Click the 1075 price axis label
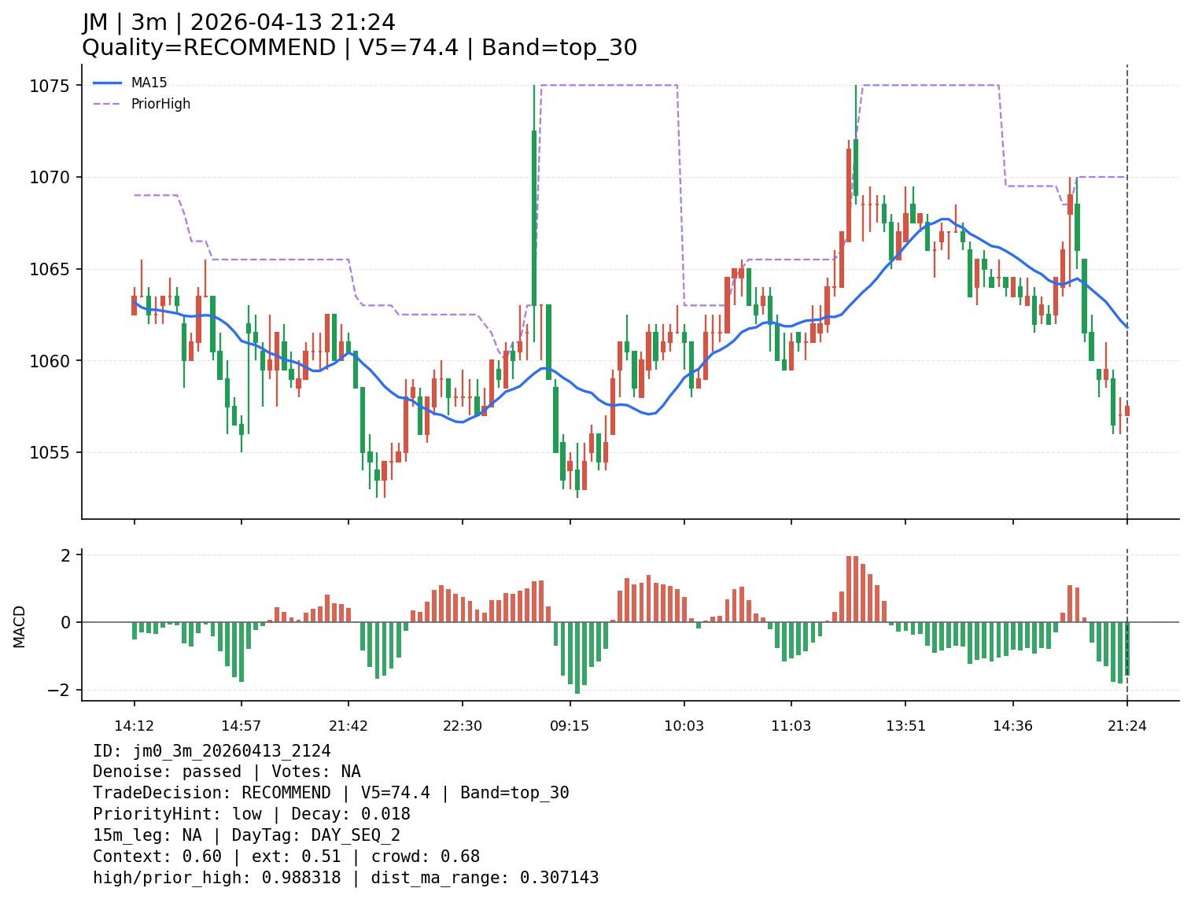The image size is (1191, 899). 49,86
